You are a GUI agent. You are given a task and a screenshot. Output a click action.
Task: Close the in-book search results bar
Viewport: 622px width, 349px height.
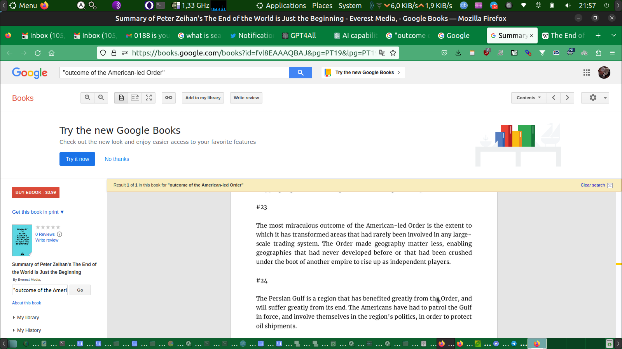pyautogui.click(x=610, y=185)
